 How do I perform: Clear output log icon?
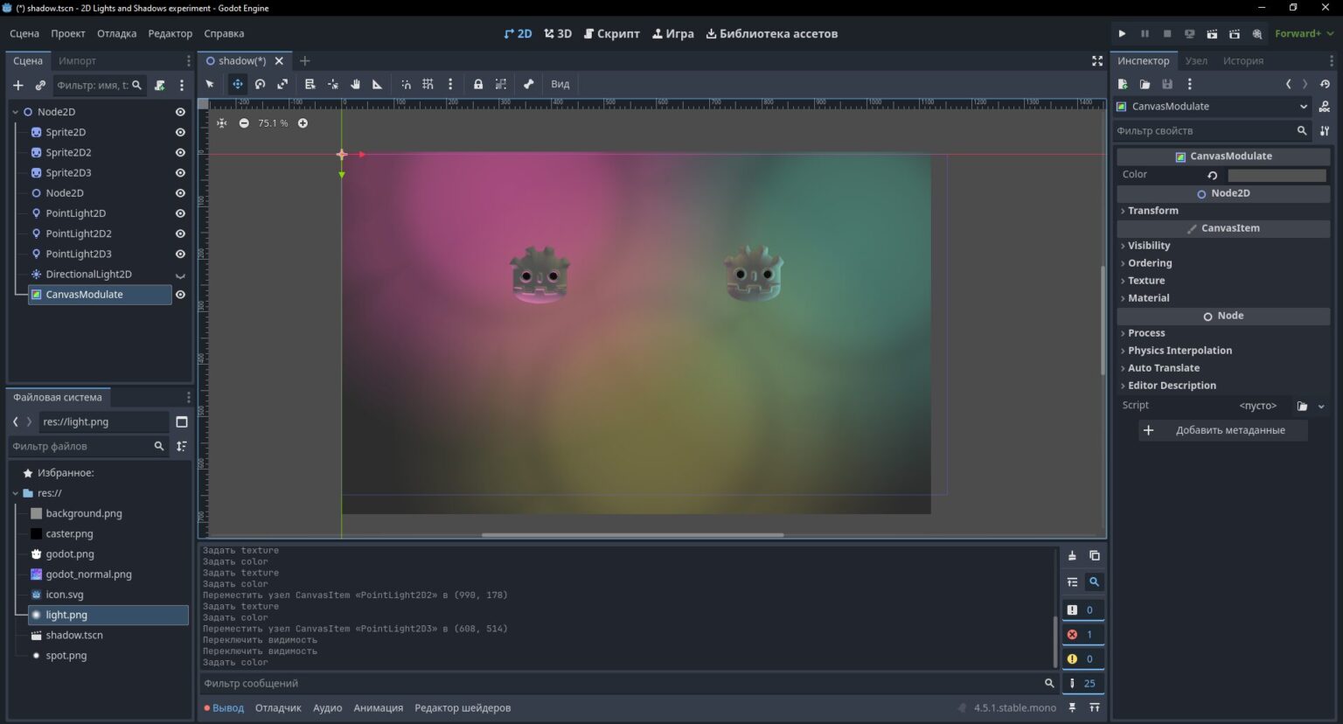pos(1072,555)
